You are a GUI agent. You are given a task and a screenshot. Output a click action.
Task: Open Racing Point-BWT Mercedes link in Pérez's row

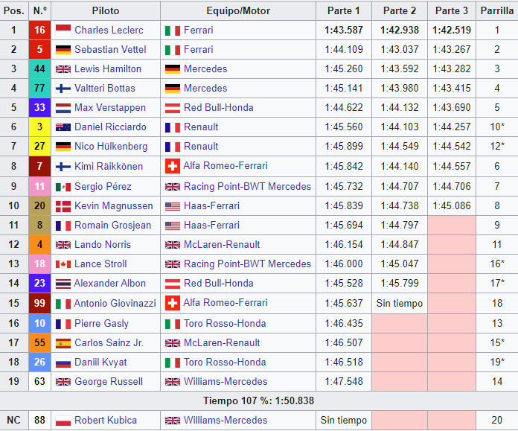tap(247, 186)
